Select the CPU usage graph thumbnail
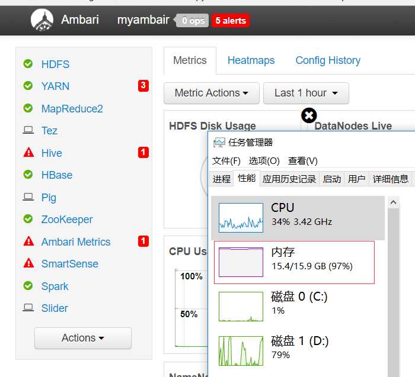This screenshot has height=377, width=415. point(241,218)
